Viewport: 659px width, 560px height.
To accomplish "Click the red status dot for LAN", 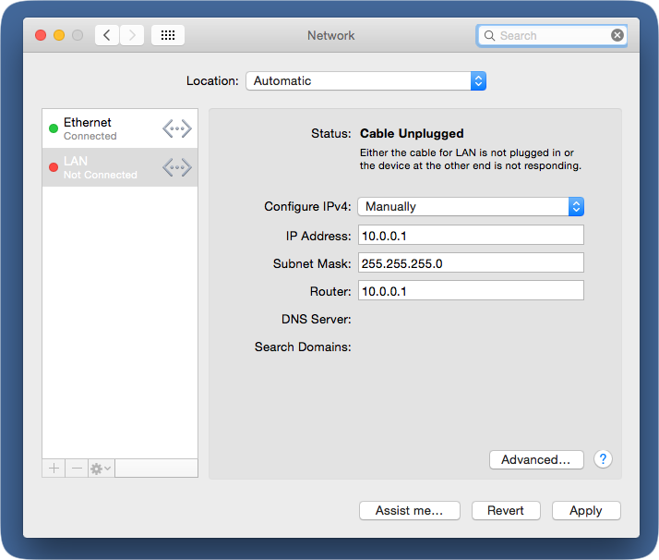I will pos(54,167).
